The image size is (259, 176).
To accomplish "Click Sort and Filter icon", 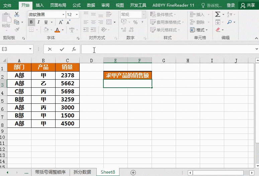I will (230, 14).
